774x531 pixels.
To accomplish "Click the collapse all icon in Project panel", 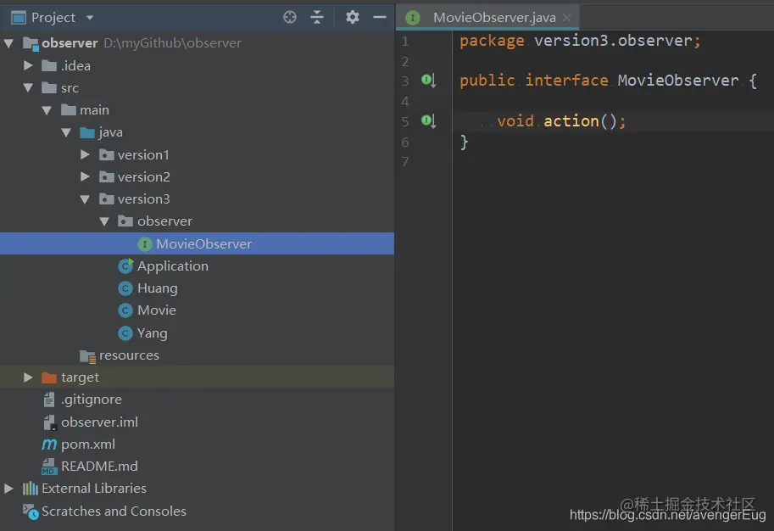I will (317, 17).
